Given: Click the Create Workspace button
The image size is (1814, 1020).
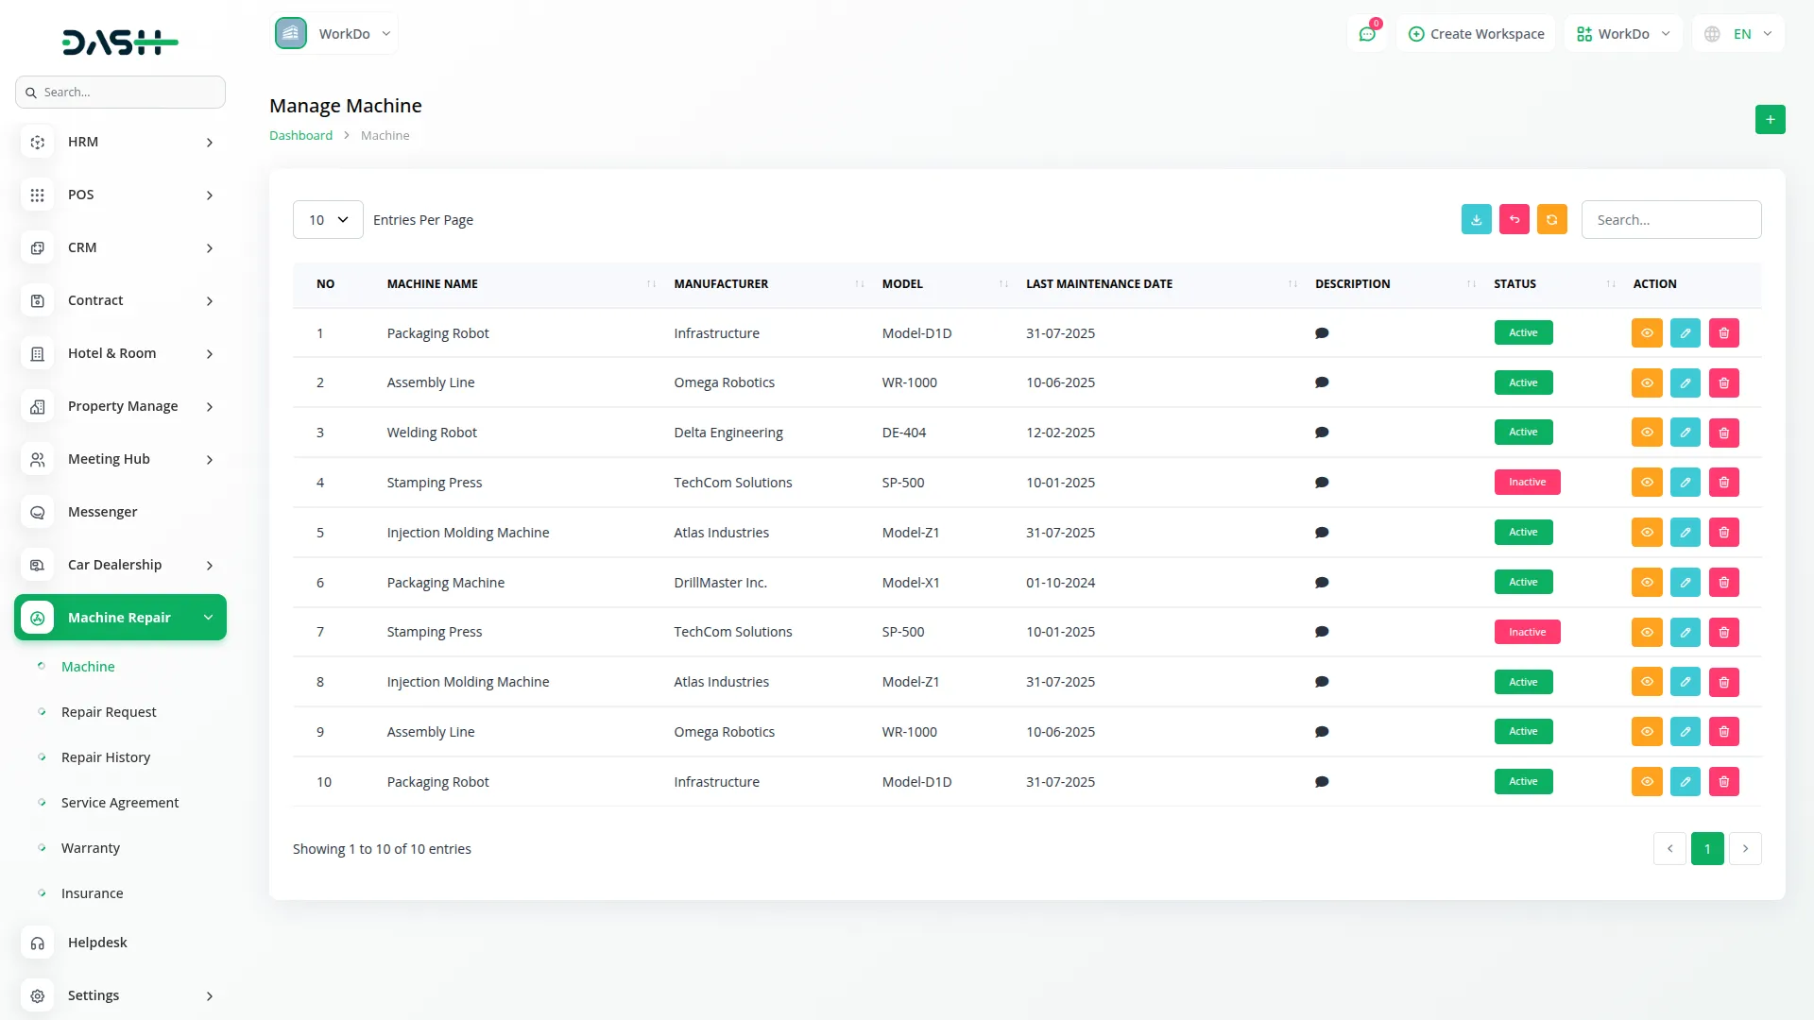Looking at the screenshot, I should 1477,33.
